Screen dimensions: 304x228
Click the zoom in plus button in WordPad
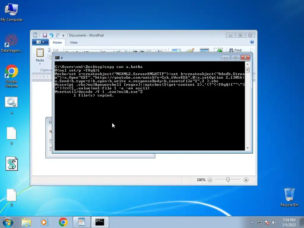(246, 180)
